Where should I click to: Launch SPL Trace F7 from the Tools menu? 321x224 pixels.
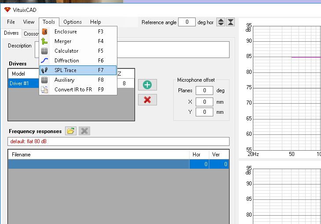tap(78, 70)
